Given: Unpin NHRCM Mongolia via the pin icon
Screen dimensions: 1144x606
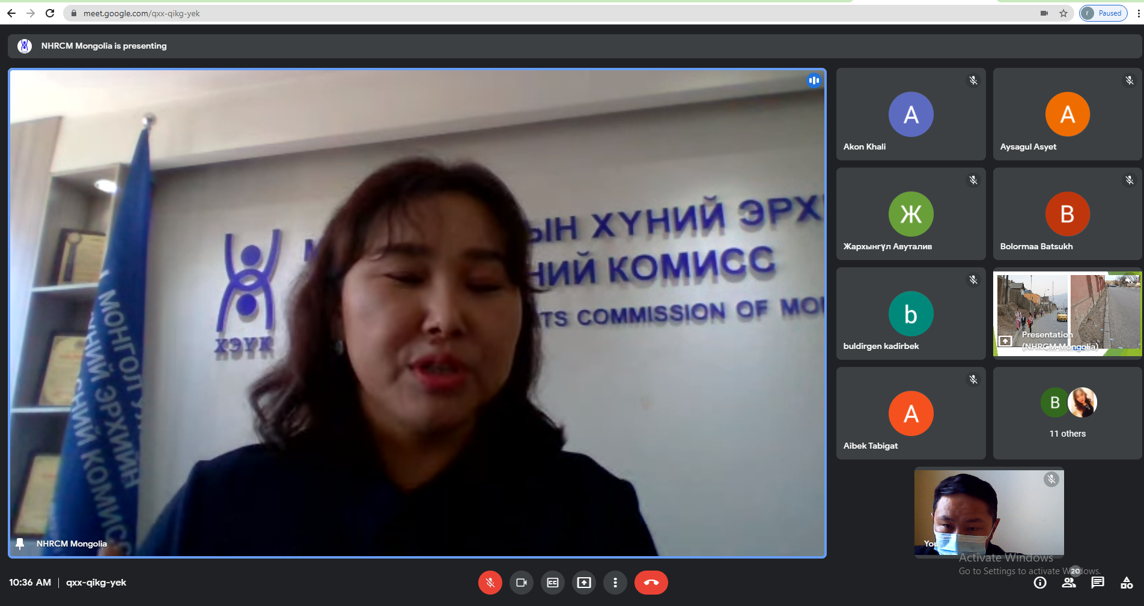Looking at the screenshot, I should (x=20, y=544).
